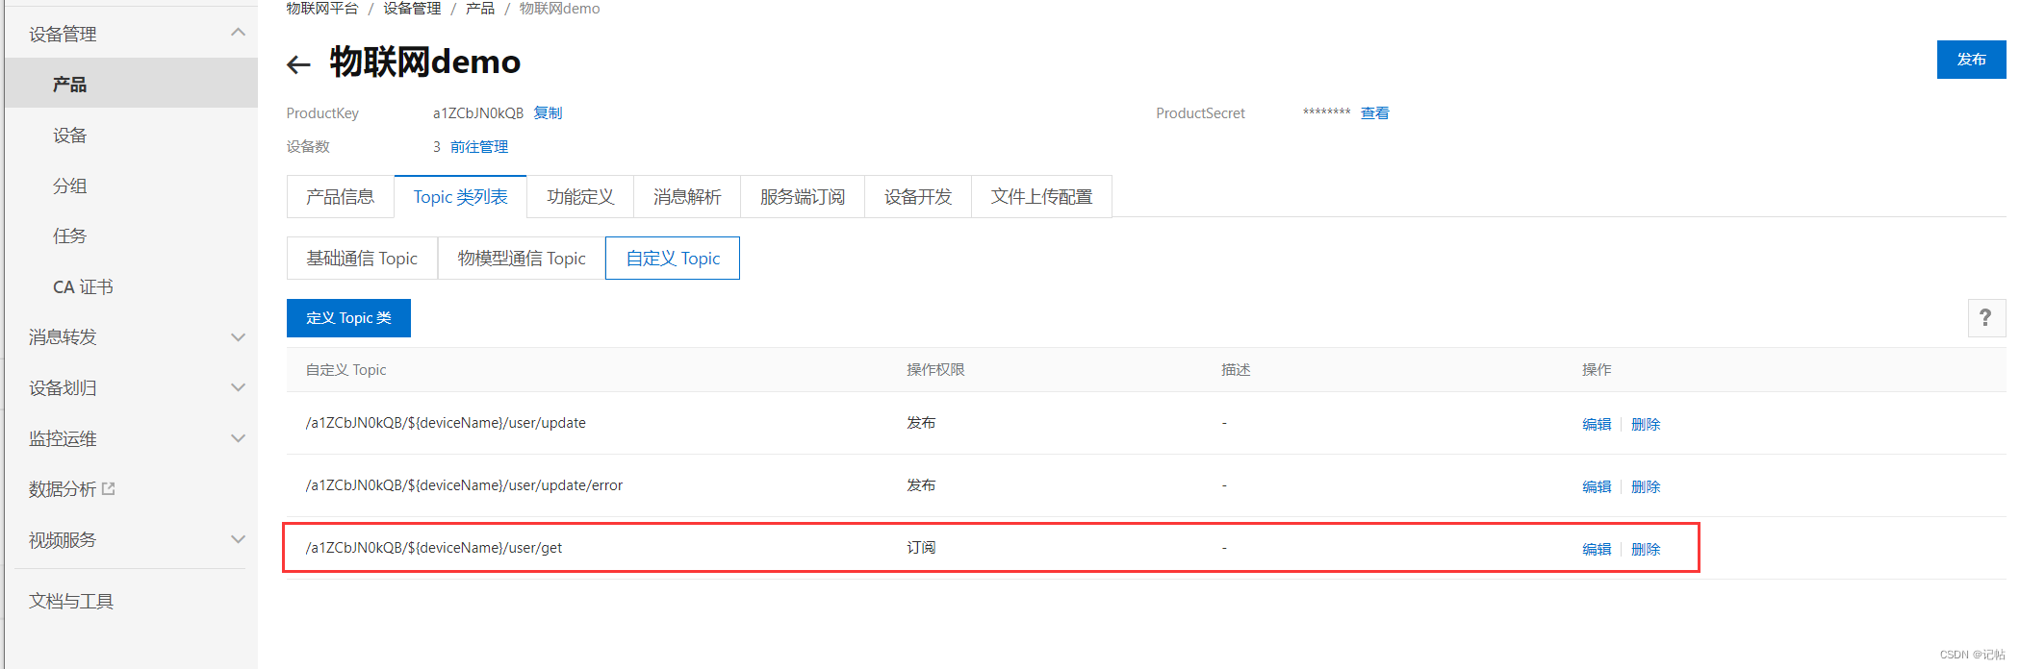Click 产品 in the breadcrumb
Image resolution: width=2020 pixels, height=669 pixels.
pyautogui.click(x=480, y=9)
